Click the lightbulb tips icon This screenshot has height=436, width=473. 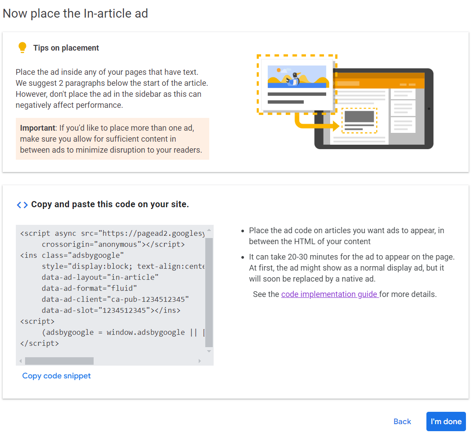[x=22, y=48]
